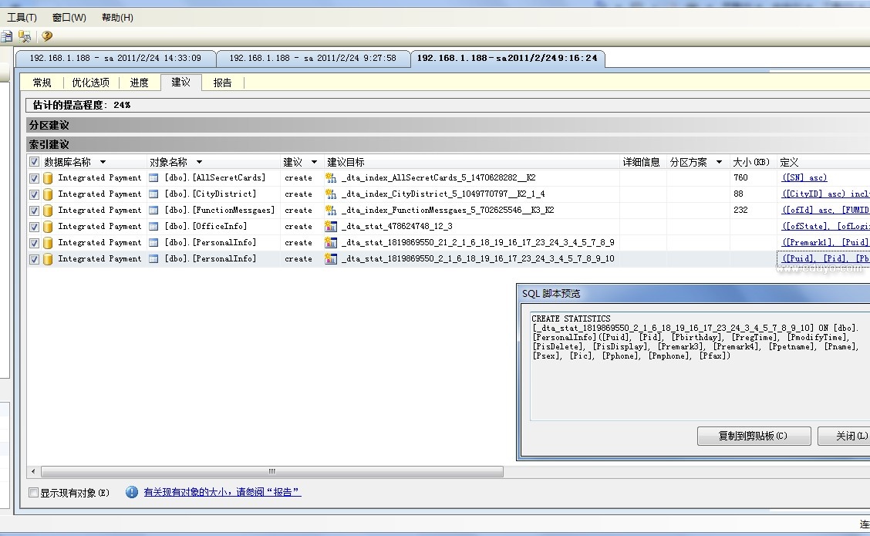Screen dimensions: 870x536
Task: Open the ([SN] asc) definition link
Action: point(804,178)
